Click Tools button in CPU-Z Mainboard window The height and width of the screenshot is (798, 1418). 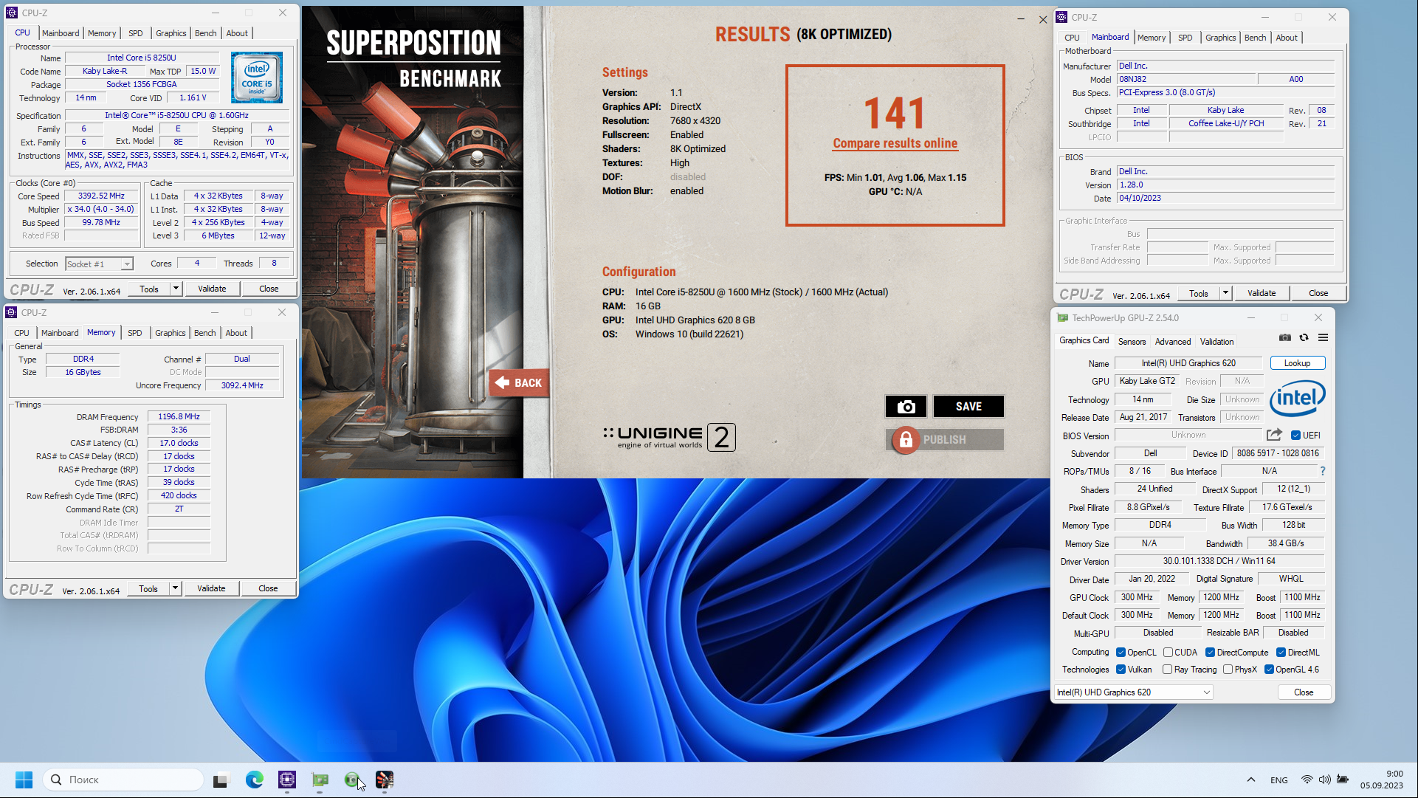1199,293
